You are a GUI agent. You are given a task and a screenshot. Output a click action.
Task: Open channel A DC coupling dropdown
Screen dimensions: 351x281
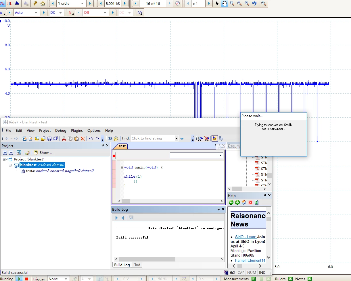point(61,13)
